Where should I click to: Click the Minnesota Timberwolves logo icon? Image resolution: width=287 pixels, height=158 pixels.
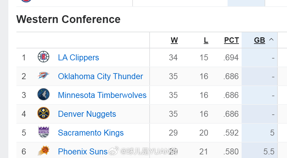(x=43, y=94)
